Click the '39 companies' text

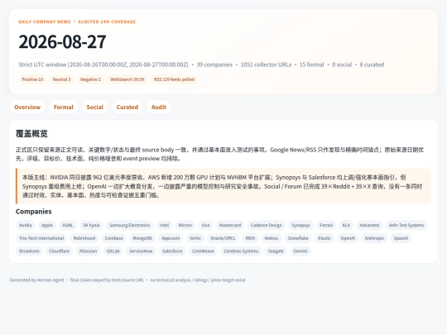pos(214,65)
